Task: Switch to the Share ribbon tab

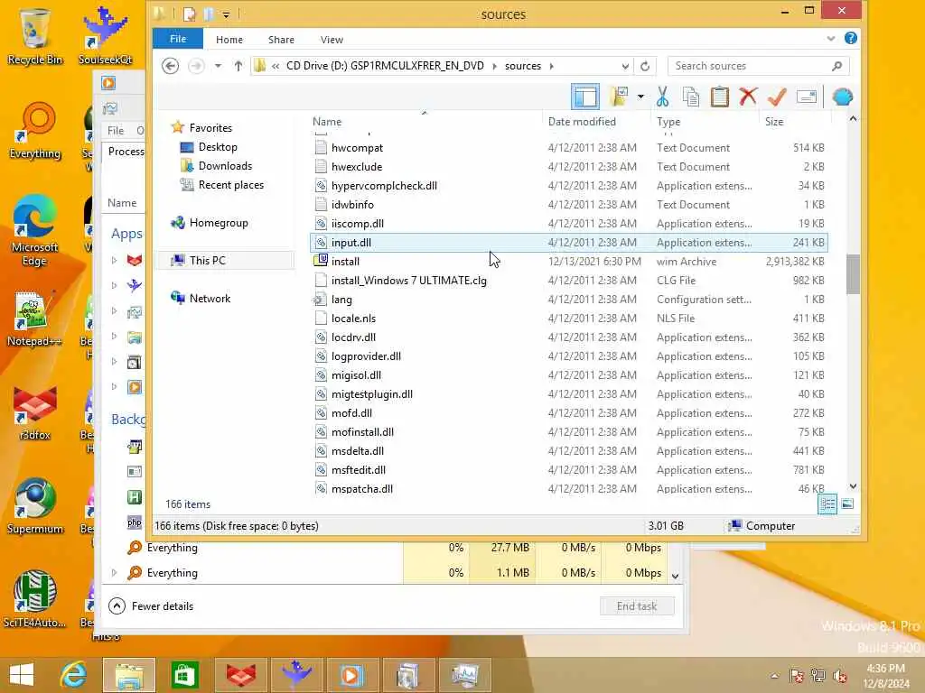Action: pyautogui.click(x=281, y=40)
